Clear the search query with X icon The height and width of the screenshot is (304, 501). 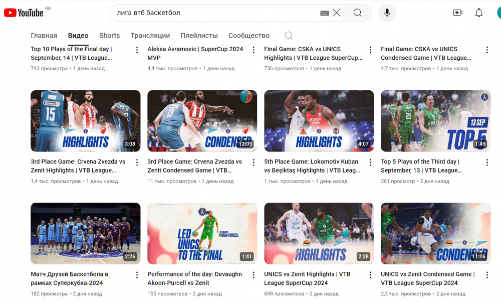coord(337,13)
